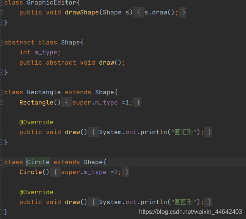246x219 pixels.
Task: Click the "画矩形" string literal
Action: coord(184,132)
